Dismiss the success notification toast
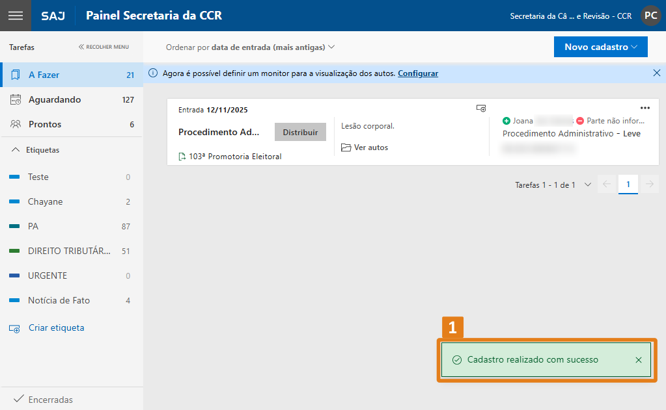Screen dimensions: 666x410 [x=638, y=360]
